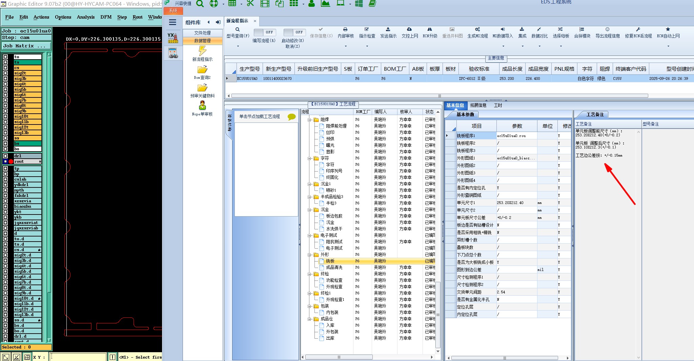Toggle 编写流程(R) OFF switch
694x361 pixels.
pyautogui.click(x=265, y=32)
